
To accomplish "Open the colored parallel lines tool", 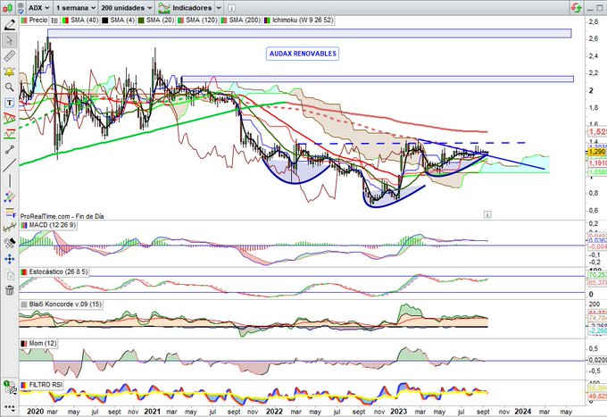I will click(x=10, y=196).
